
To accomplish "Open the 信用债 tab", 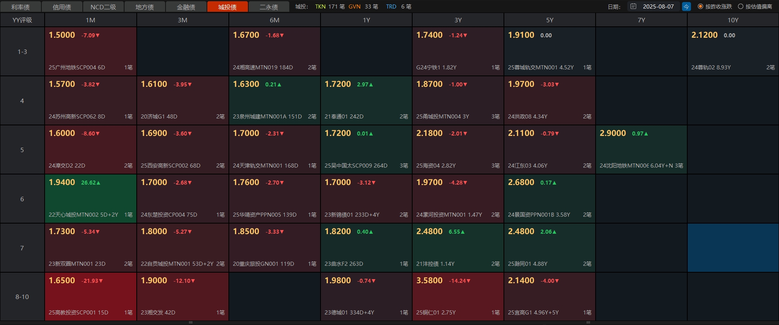I will [62, 7].
